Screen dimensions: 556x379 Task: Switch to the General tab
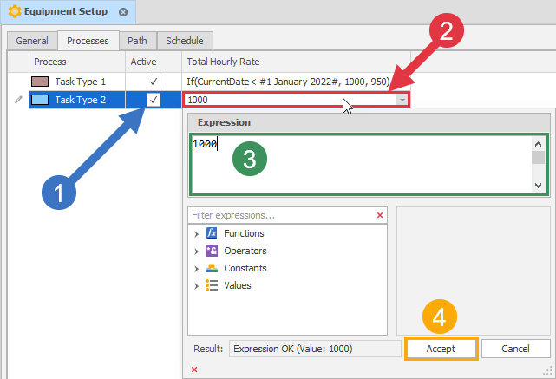tap(32, 41)
